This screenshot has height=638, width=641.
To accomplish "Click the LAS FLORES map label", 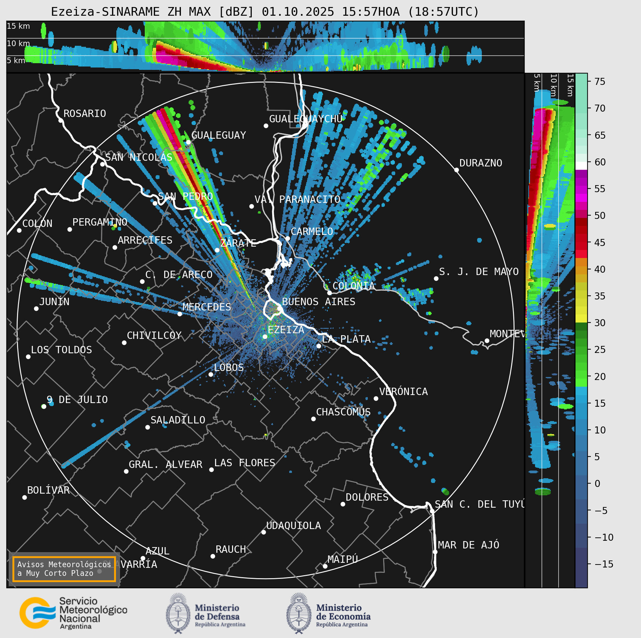I will [245, 463].
